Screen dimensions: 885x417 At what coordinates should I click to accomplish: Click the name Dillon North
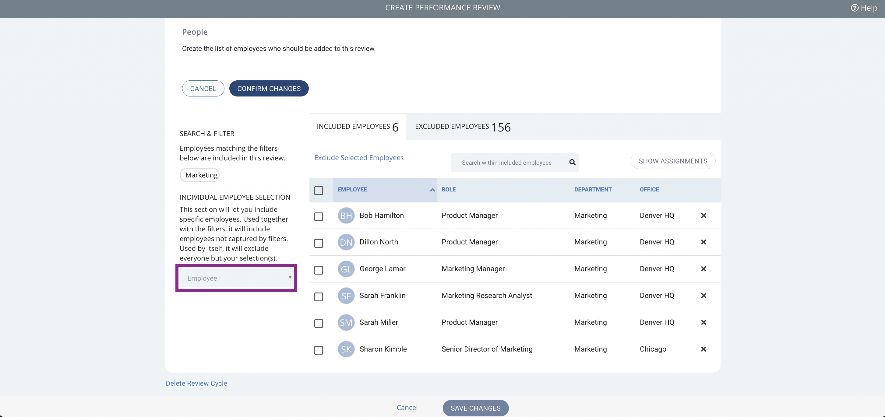tap(379, 242)
